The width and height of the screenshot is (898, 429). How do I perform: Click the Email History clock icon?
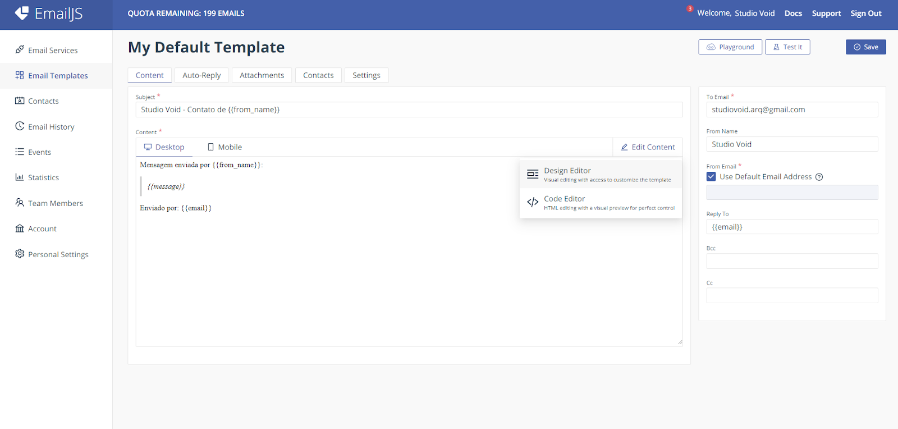(x=20, y=126)
